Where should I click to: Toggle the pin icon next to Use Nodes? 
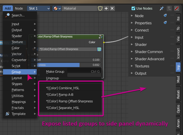162,8
